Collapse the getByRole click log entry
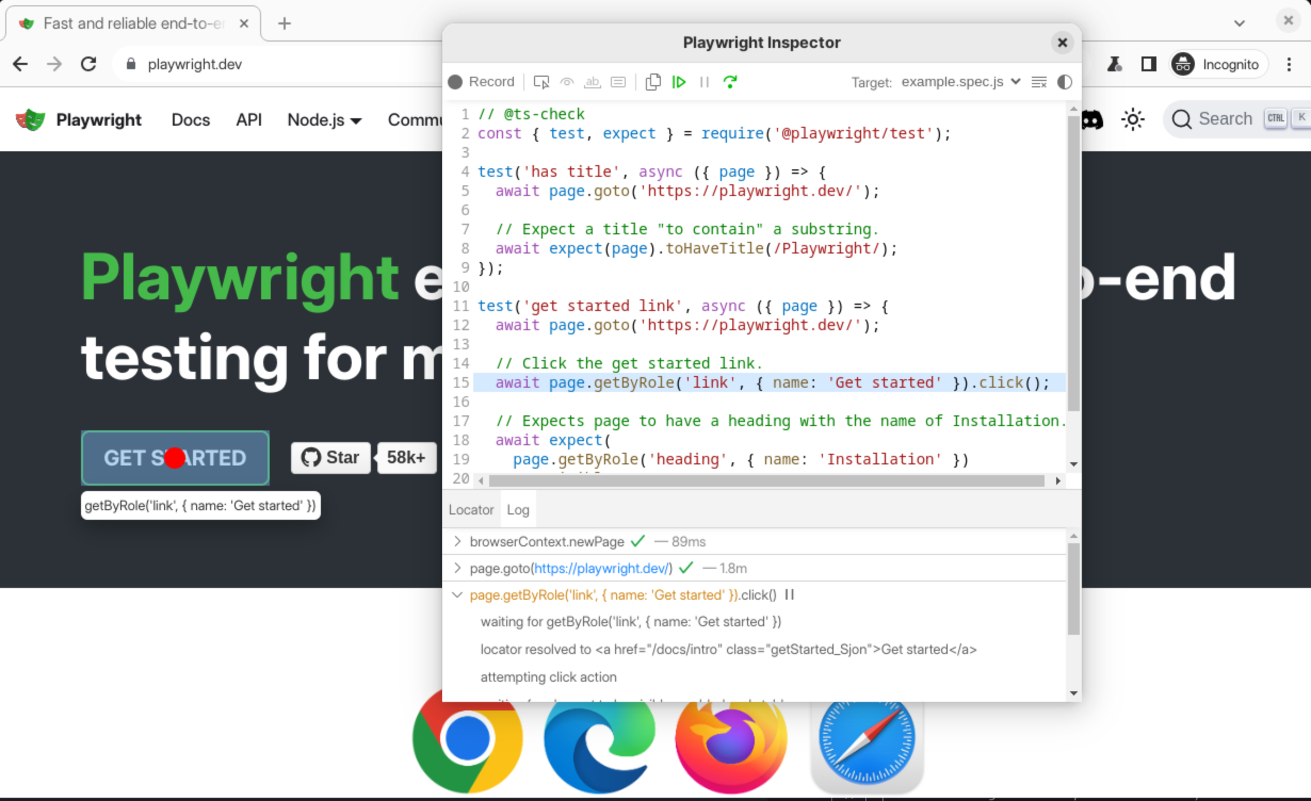This screenshot has height=801, width=1311. tap(457, 595)
